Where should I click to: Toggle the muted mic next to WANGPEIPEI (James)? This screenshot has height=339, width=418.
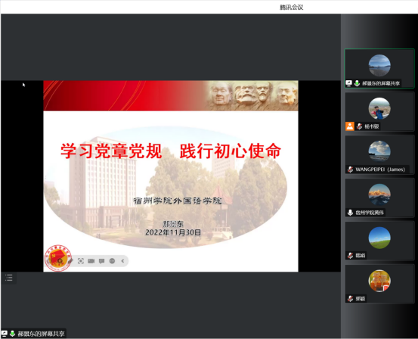(x=350, y=169)
